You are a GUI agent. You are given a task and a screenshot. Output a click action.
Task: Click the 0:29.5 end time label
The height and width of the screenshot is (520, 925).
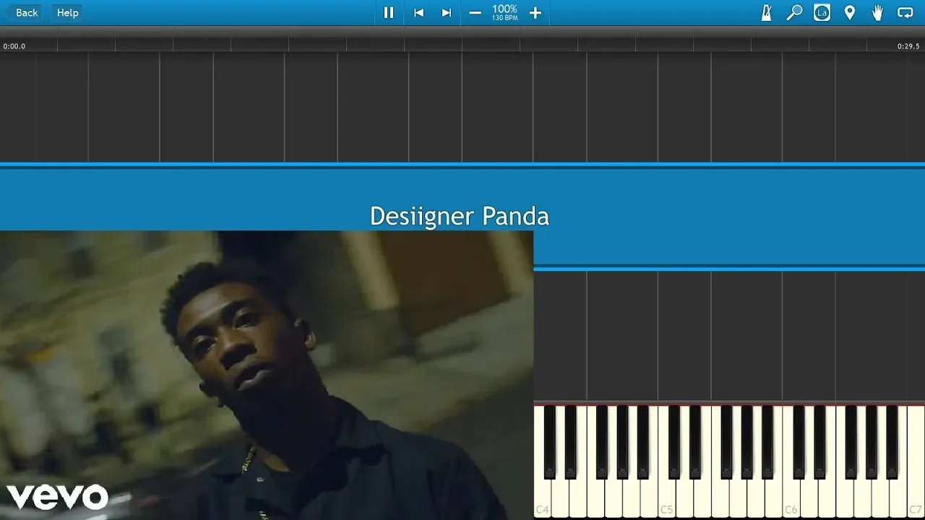click(x=908, y=46)
